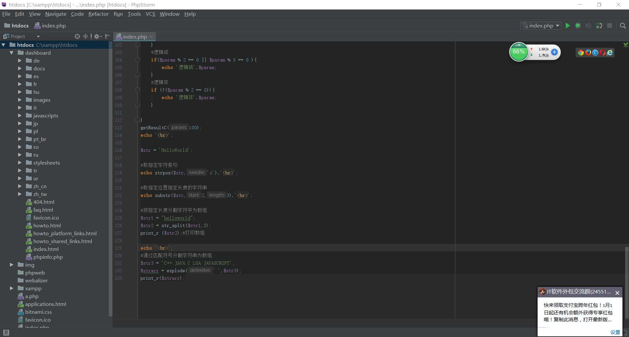Place cursor on line 131 $str3 assignment
629x337 pixels.
(187, 263)
